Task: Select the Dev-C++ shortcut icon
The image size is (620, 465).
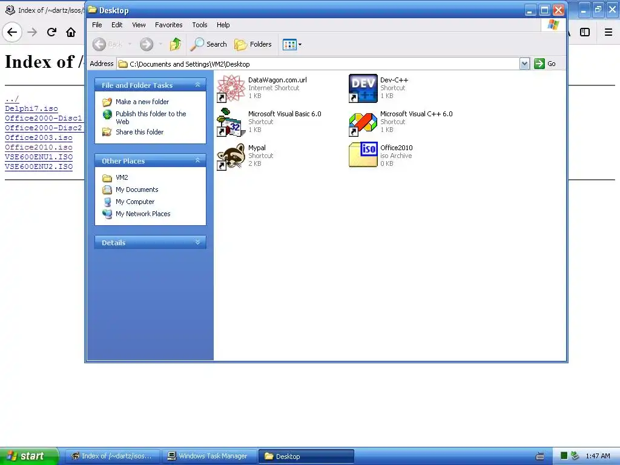Action: pos(363,88)
